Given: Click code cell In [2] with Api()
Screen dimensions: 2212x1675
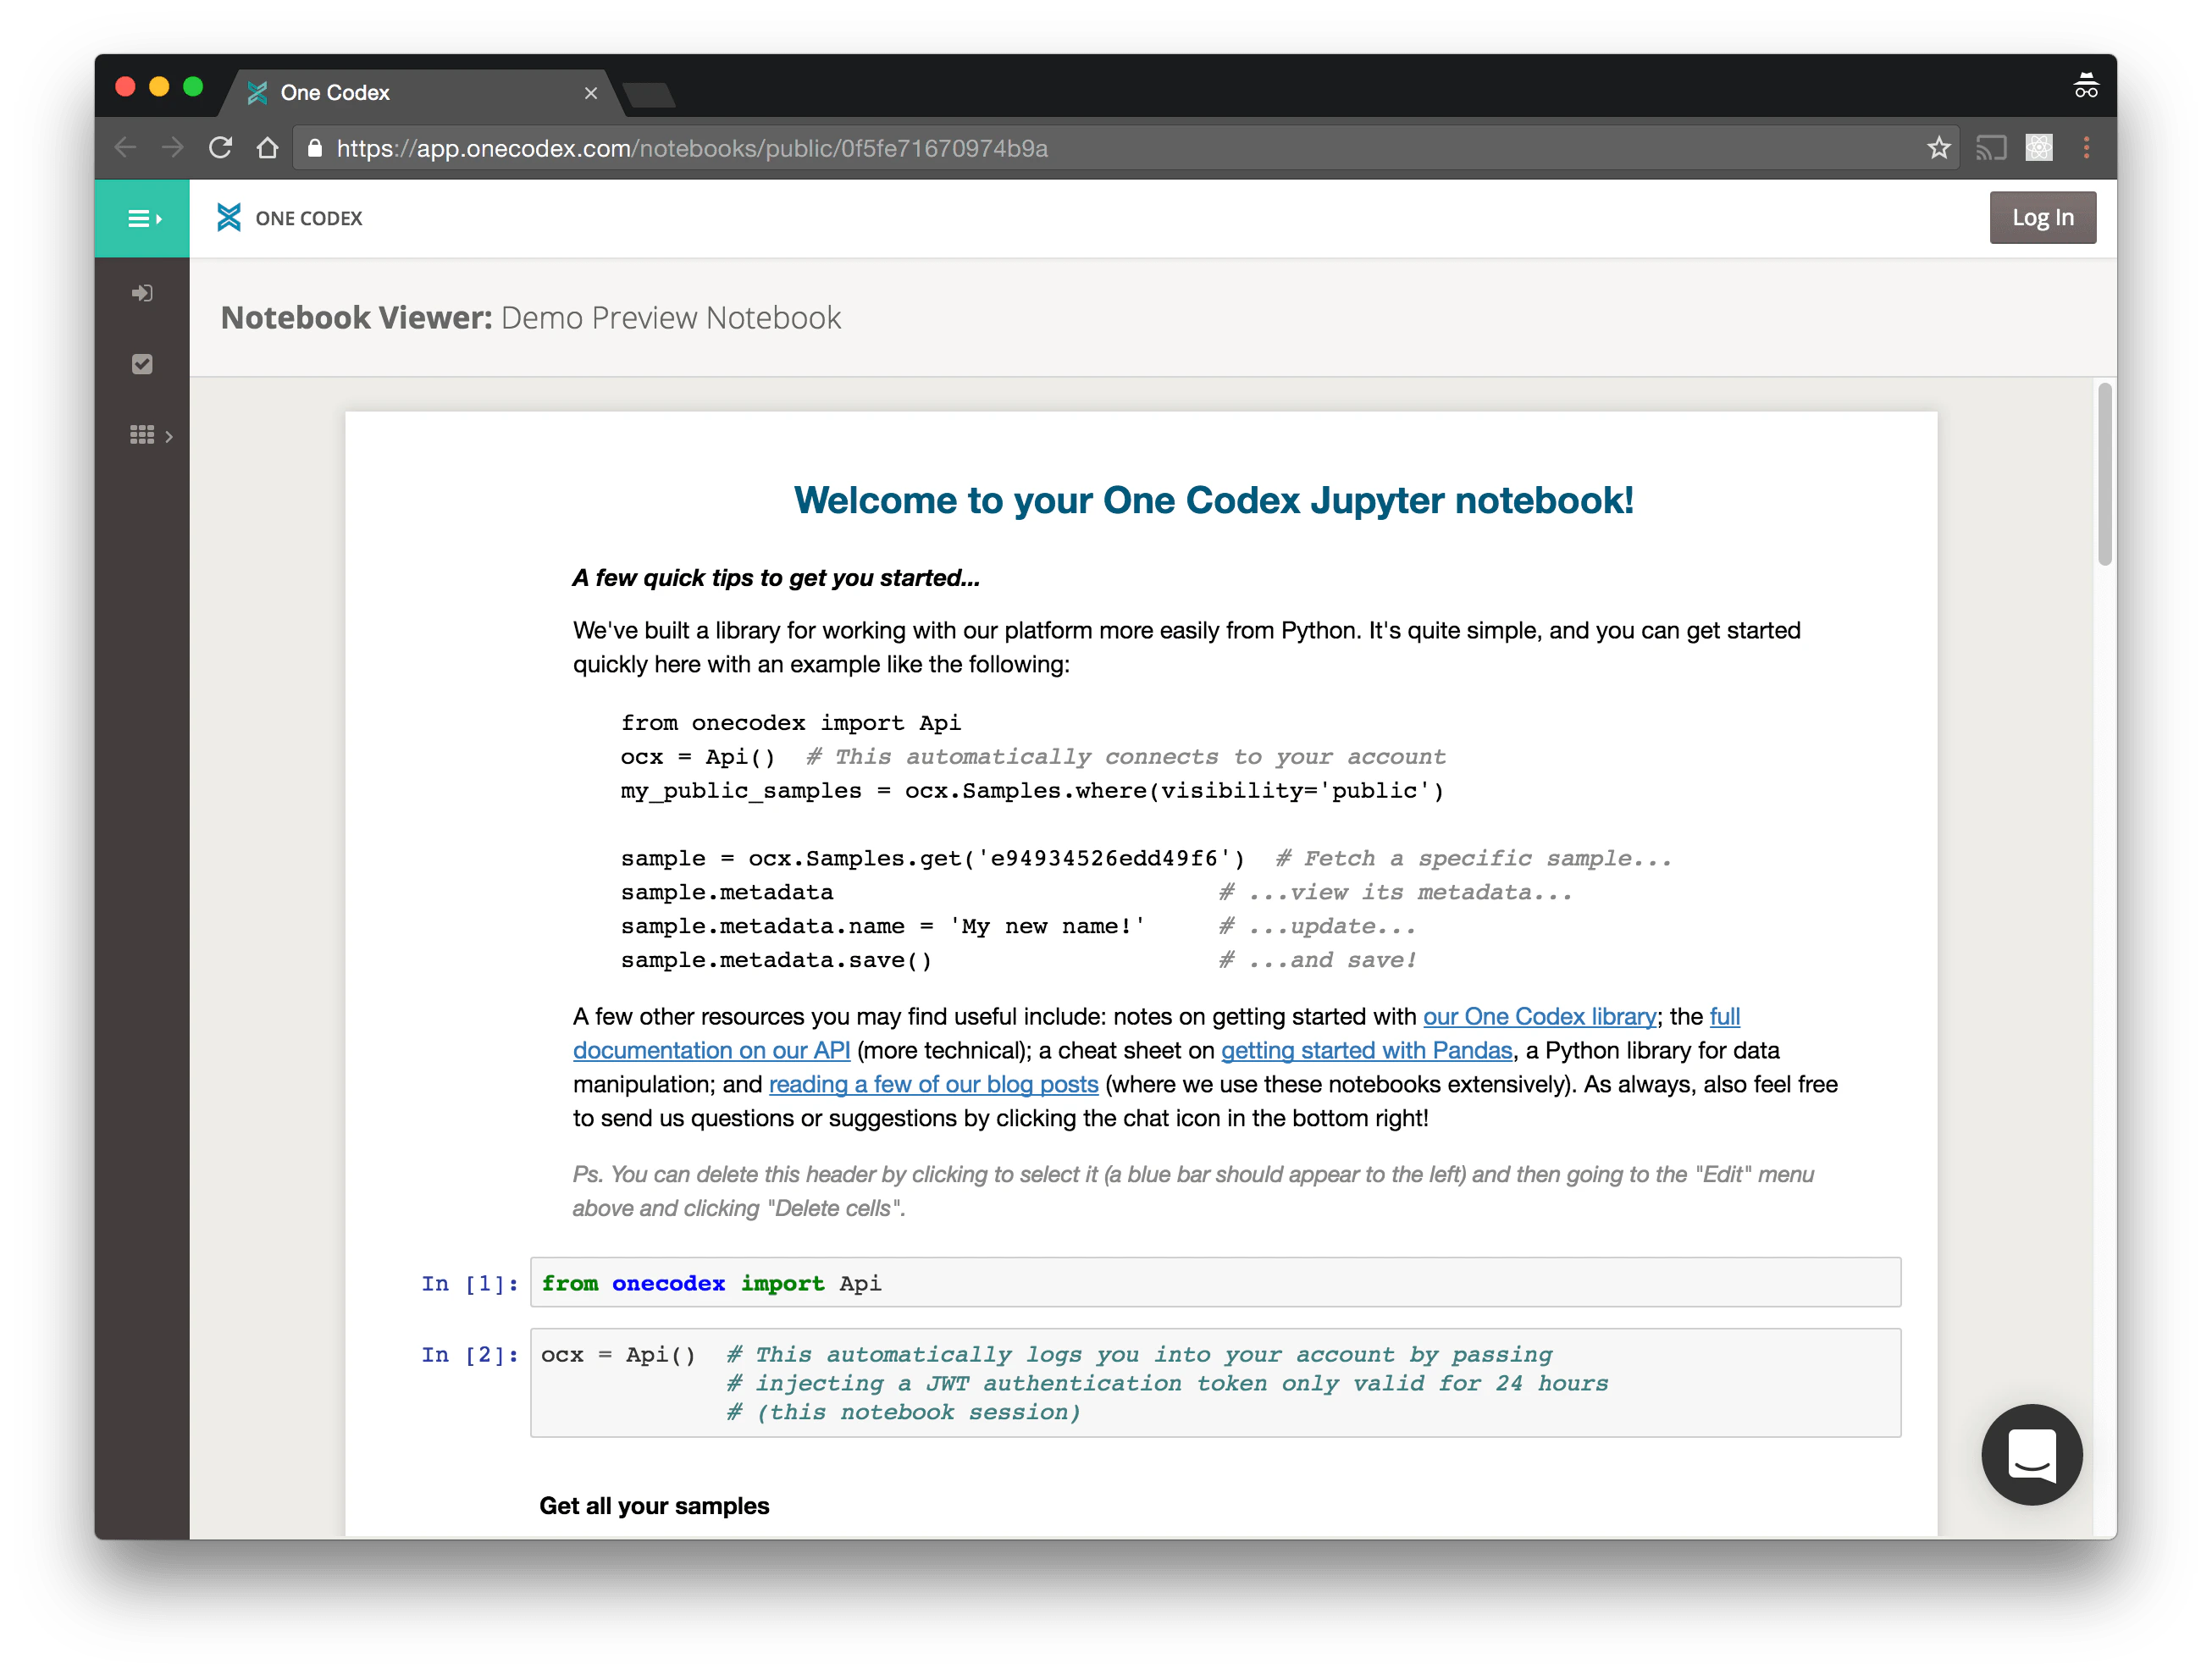Looking at the screenshot, I should [x=1215, y=1382].
